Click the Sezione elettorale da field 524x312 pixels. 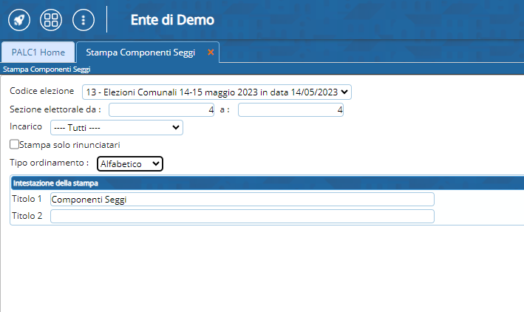pos(162,109)
